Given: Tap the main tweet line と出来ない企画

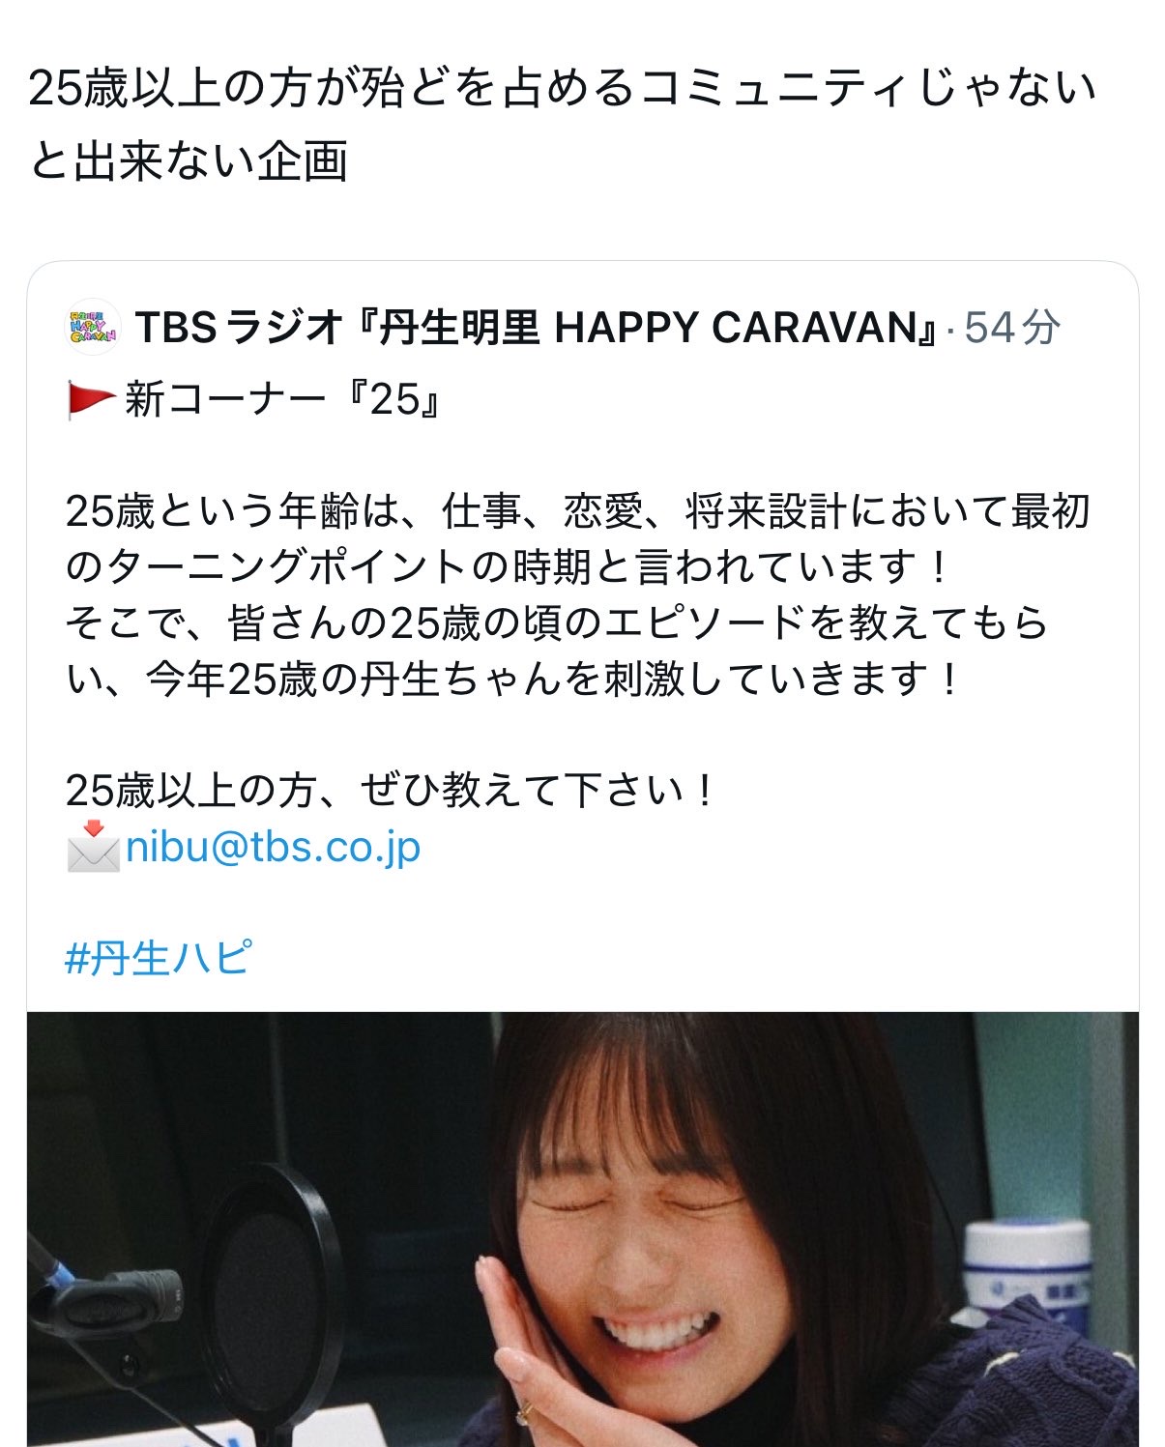Looking at the screenshot, I should [x=189, y=160].
